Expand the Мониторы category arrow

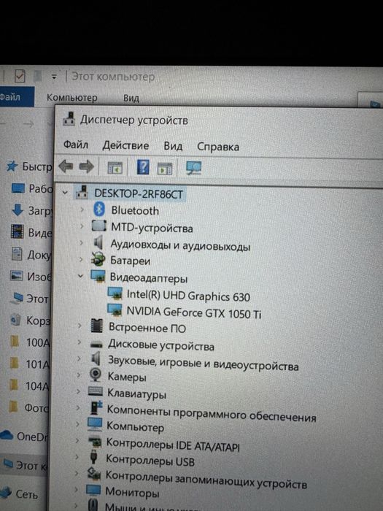[x=76, y=490]
